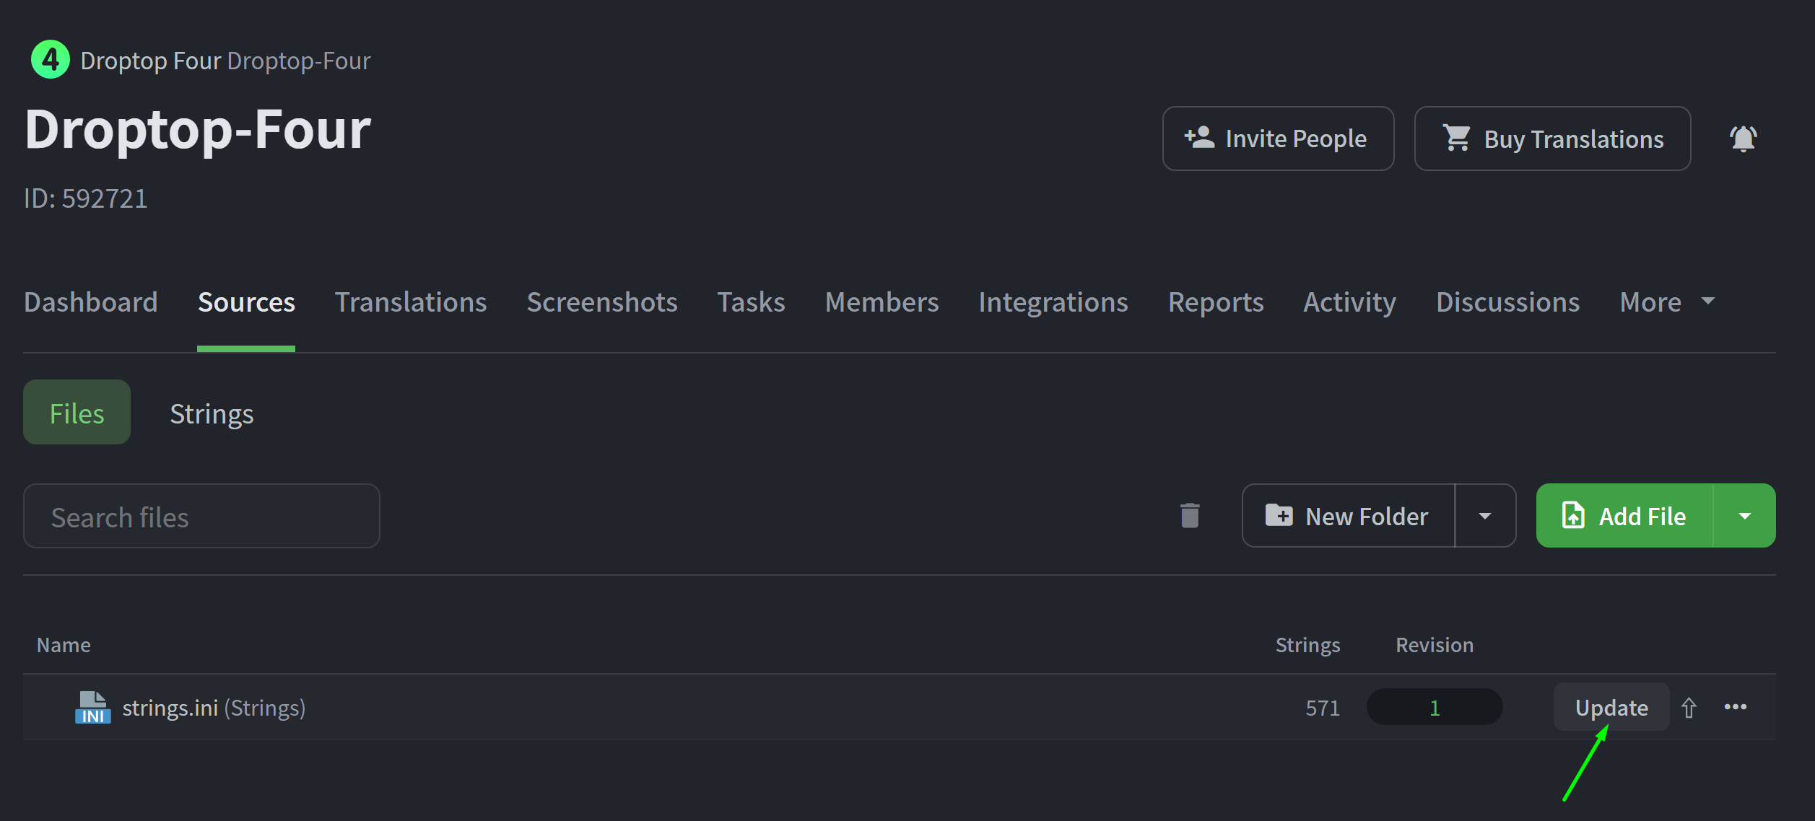
Task: Click the INI file type icon
Action: (x=93, y=708)
